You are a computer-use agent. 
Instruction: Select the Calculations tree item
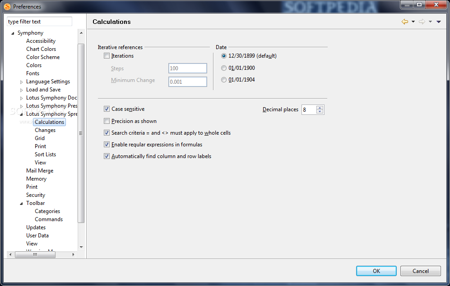click(x=49, y=122)
